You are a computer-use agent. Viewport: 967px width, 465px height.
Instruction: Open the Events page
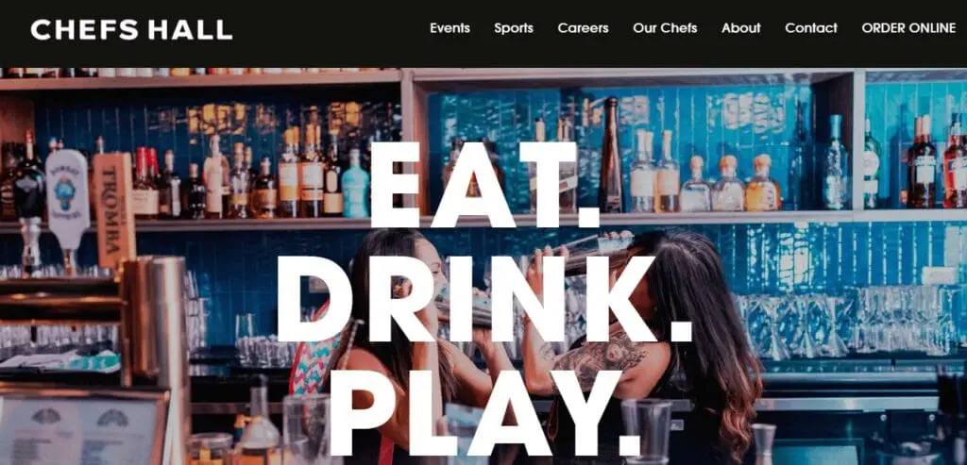click(x=450, y=27)
